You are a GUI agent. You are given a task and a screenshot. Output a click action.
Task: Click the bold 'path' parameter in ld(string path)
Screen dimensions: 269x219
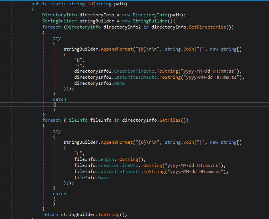tap(119, 4)
